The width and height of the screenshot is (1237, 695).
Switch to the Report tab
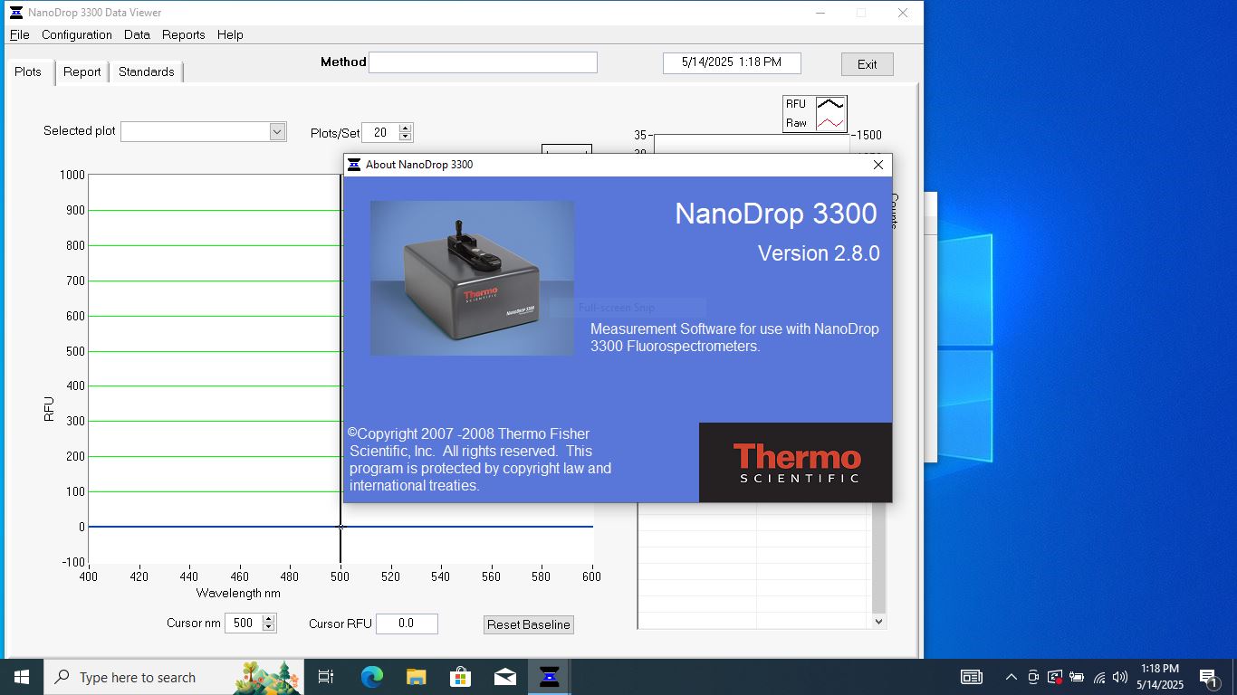pyautogui.click(x=82, y=71)
